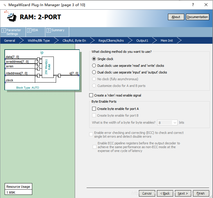Go to the Regs/Clkens/Aclrs step
Image resolution: width=213 pixels, height=198 pixels.
111,41
